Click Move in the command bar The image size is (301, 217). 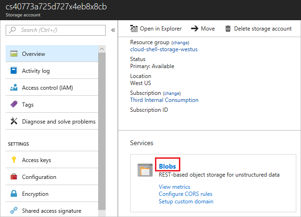(203, 29)
